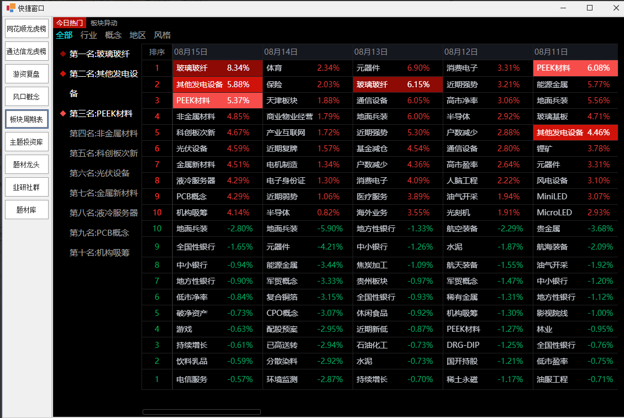The height and width of the screenshot is (418, 624).
Task: Open the 通达信龙虎榜 panel
Action: (x=26, y=51)
